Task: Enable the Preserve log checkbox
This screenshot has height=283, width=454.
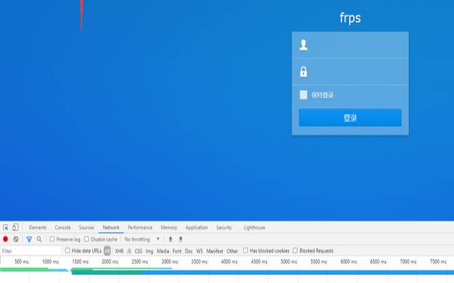Action: tap(52, 239)
